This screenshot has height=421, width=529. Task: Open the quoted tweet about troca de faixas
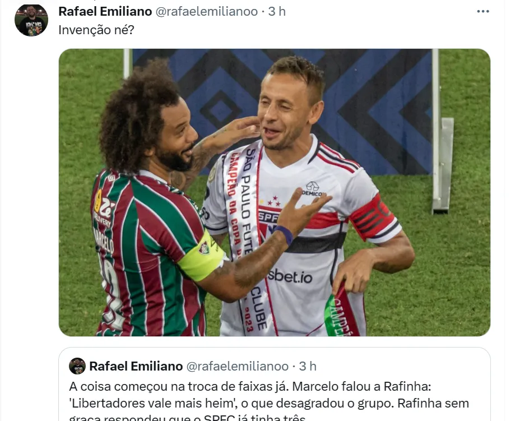point(274,384)
